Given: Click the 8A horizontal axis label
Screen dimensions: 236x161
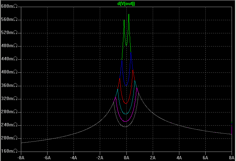Looking at the screenshot, I should [x=232, y=158].
